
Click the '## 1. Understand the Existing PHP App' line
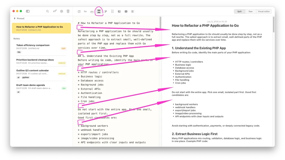coord(106,56)
